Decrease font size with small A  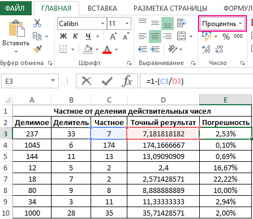coord(126,36)
